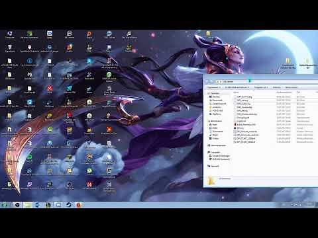Click the Windows Start button
Viewport: 318px width, 238px height.
pyautogui.click(x=5, y=205)
